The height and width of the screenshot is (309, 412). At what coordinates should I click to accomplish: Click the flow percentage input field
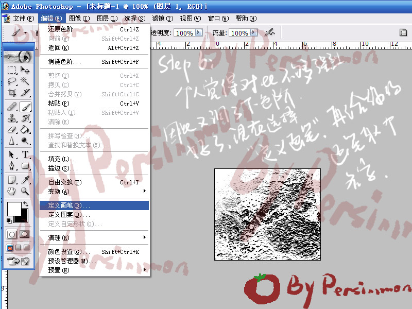(x=239, y=33)
